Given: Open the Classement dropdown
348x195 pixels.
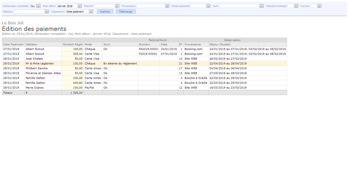Looking at the screenshot, I should click(x=79, y=12).
